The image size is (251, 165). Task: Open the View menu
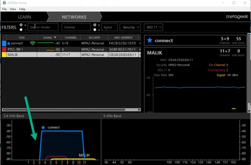pyautogui.click(x=13, y=9)
